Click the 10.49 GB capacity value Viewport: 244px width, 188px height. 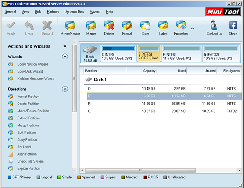pyautogui.click(x=148, y=89)
